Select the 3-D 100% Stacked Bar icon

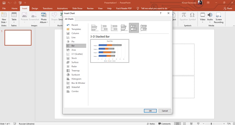(143, 28)
